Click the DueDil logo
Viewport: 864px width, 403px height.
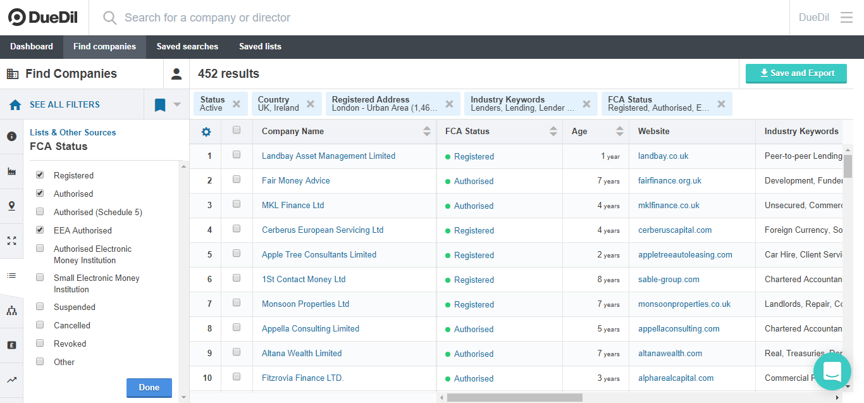click(42, 18)
